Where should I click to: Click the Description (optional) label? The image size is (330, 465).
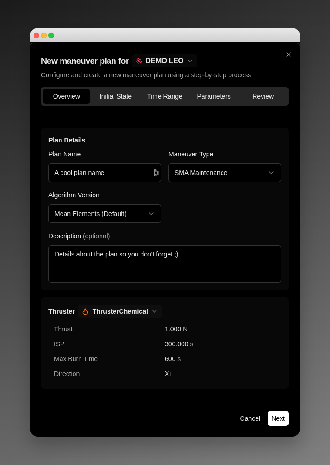[x=79, y=236]
